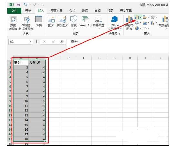178x148 pixels.
Task: Switch to the Home (开始) tab
Action: [x=28, y=11]
